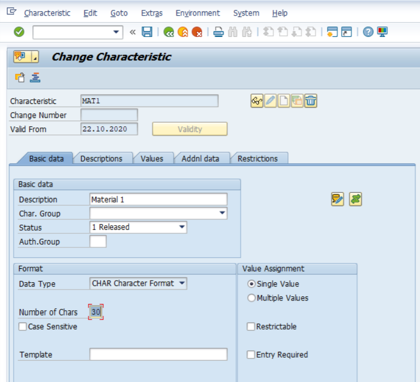Open the System menu
This screenshot has height=382, width=420.
pos(246,13)
